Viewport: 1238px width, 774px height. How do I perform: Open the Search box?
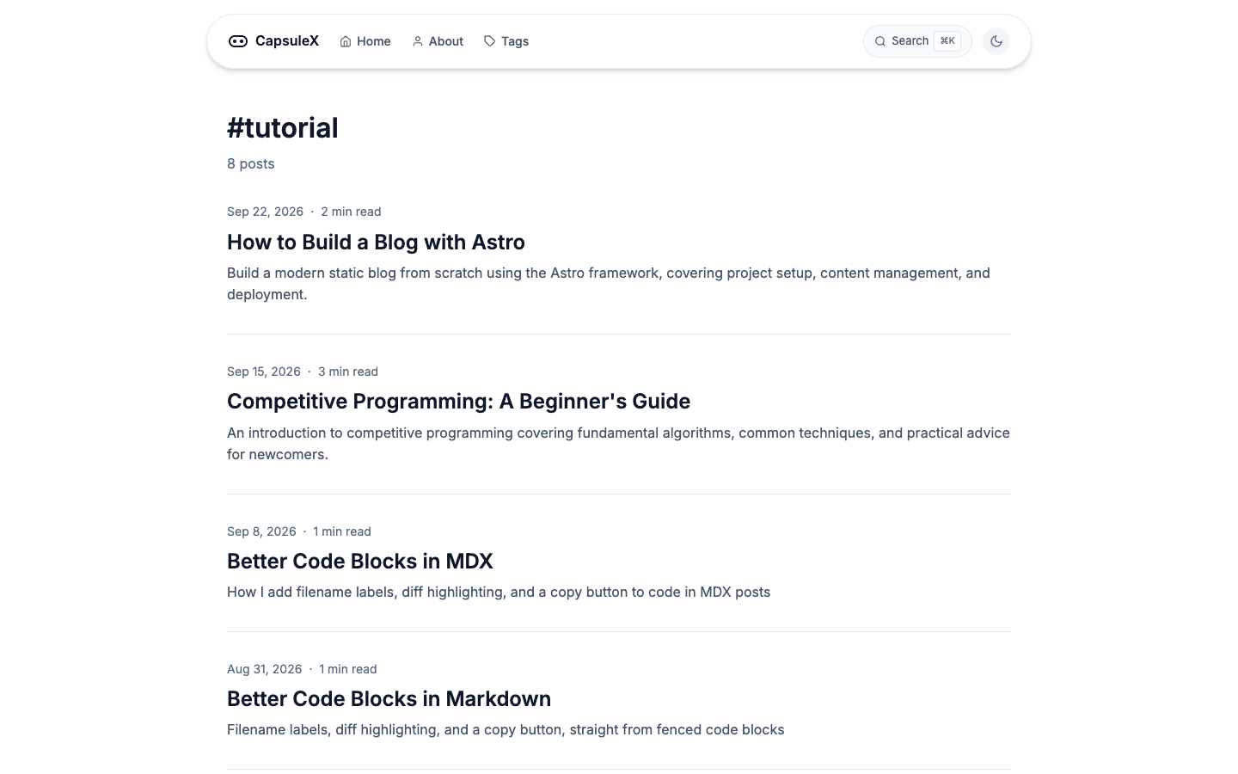(917, 41)
